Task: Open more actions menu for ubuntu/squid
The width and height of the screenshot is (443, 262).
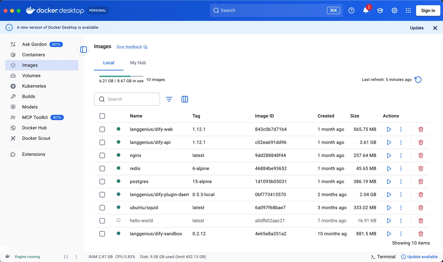Action: pos(401,208)
